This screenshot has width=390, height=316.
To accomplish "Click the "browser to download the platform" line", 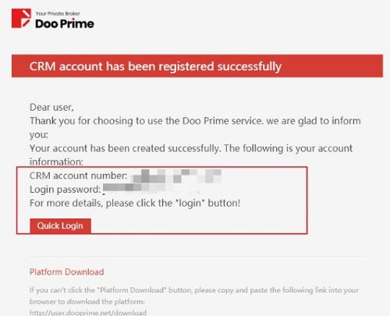I will (x=87, y=302).
